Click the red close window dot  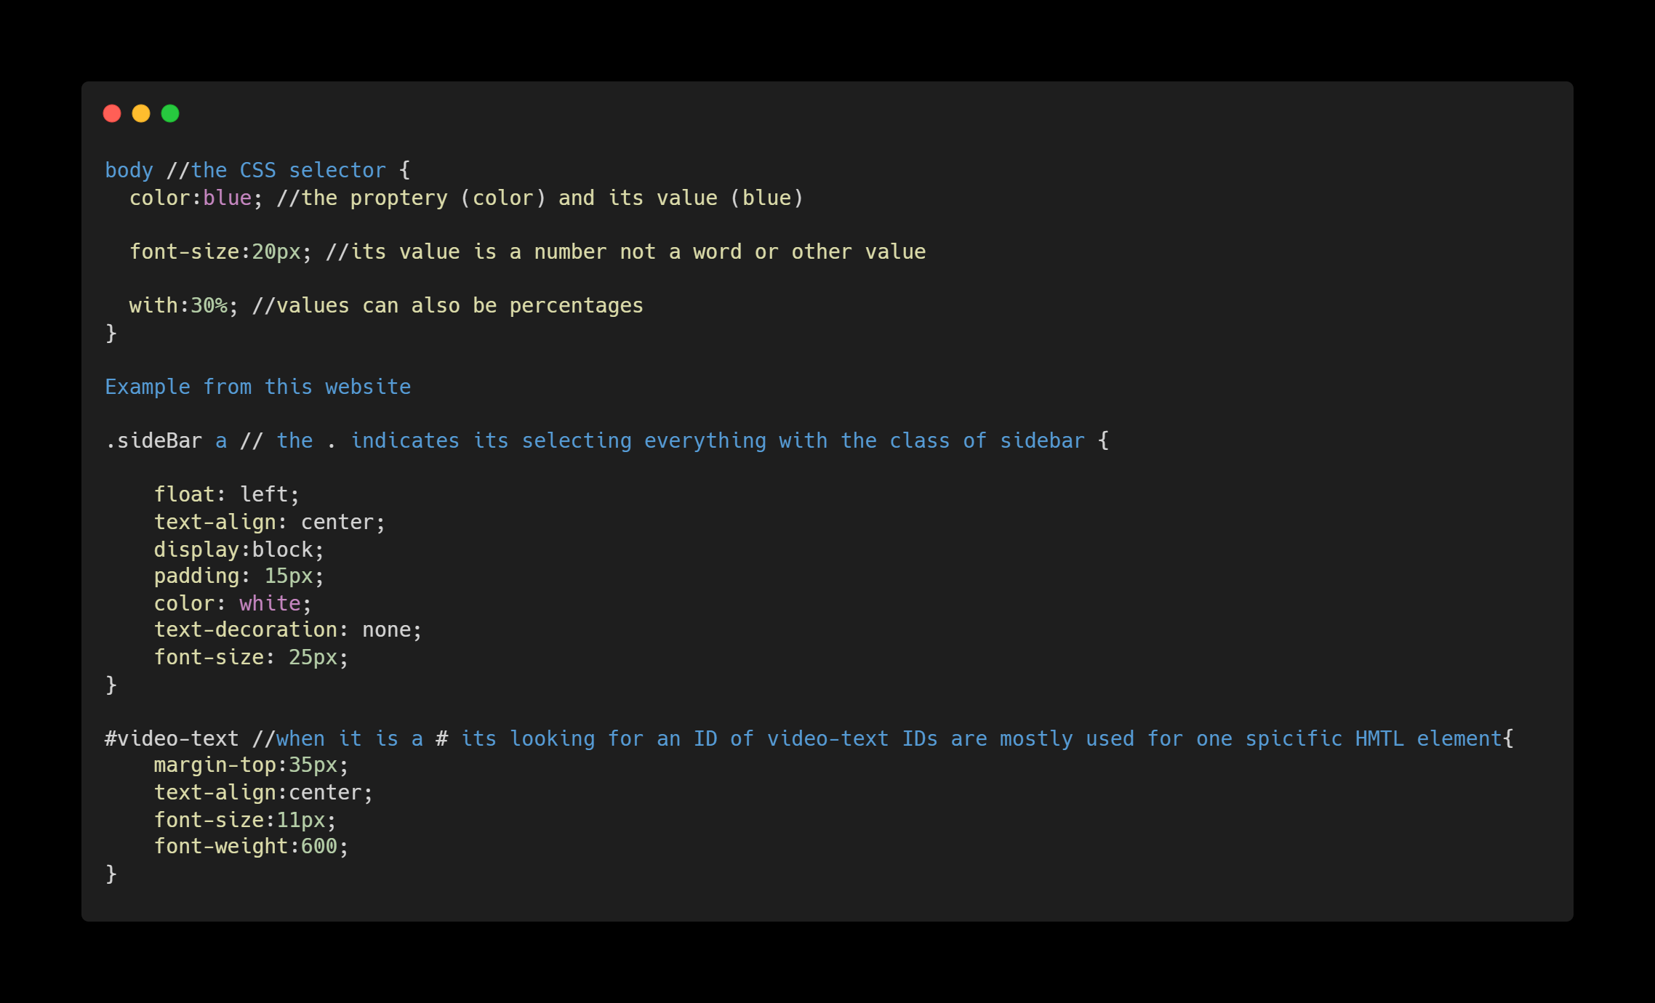(112, 113)
